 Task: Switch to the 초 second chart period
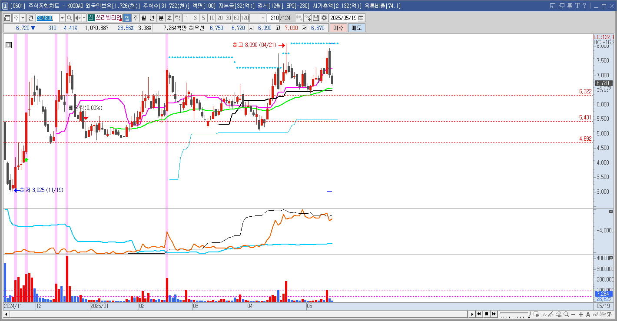169,18
